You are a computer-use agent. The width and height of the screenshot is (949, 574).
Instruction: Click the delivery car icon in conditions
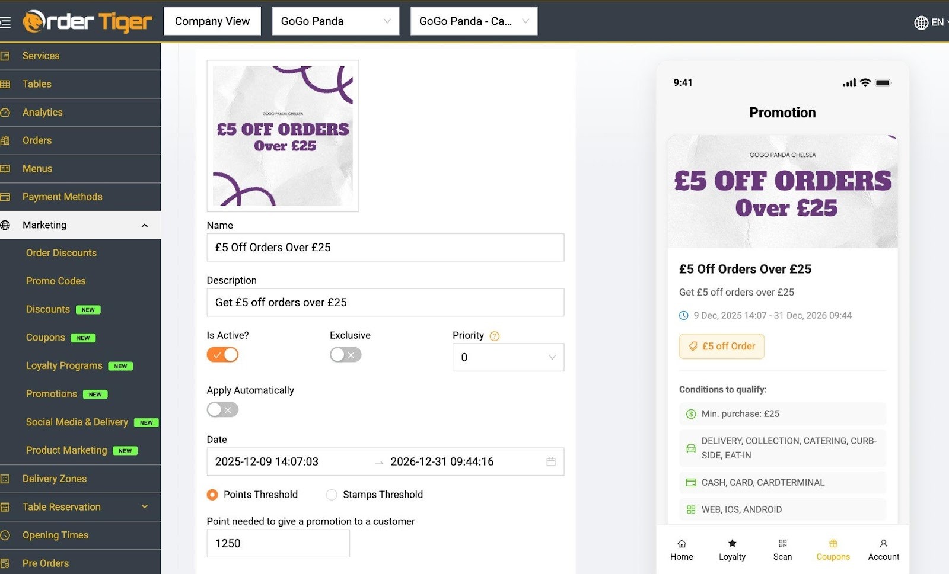691,448
